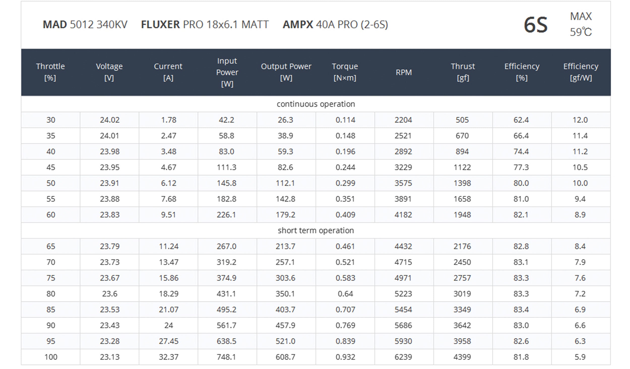
Task: Click the Throttle [%] column header
Action: click(x=50, y=72)
